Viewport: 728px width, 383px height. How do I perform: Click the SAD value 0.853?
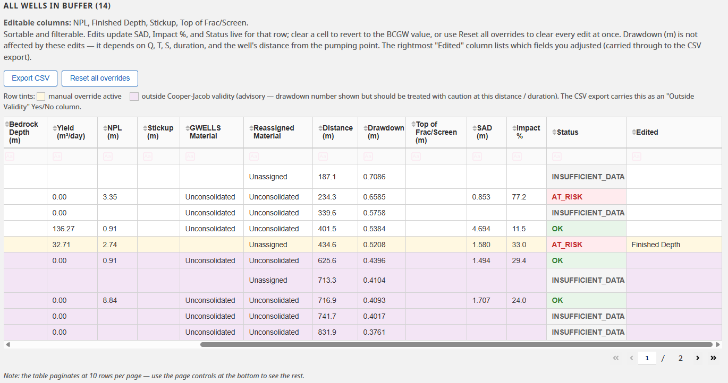click(x=481, y=197)
